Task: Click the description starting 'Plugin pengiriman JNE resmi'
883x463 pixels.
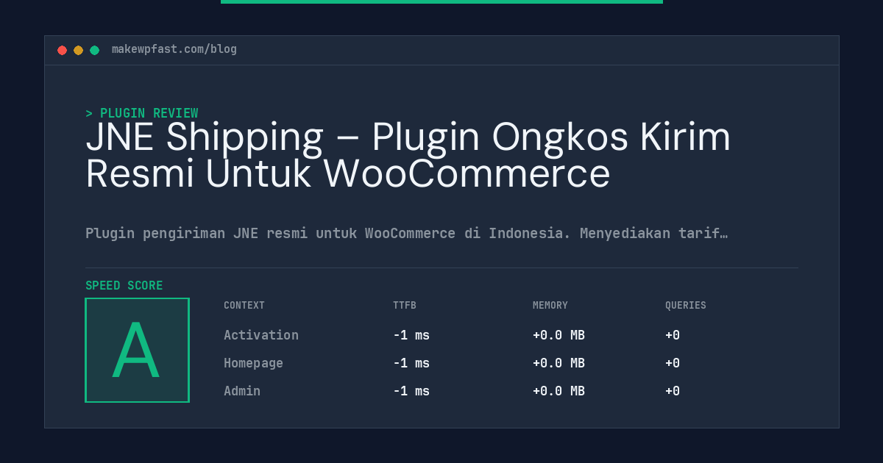Action: pos(407,233)
